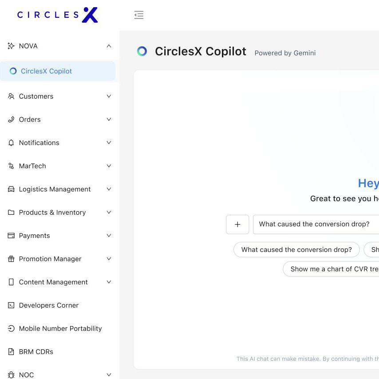The image size is (379, 379).
Task: Click the 'Powered by Gemini' label
Action: 285,53
